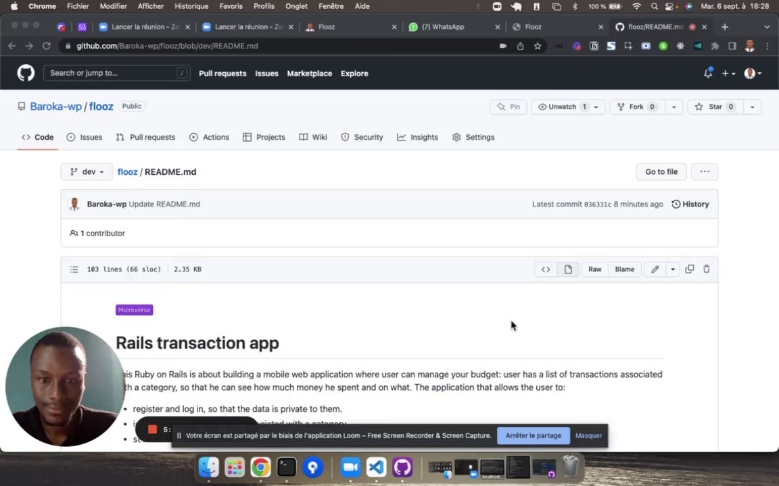
Task: Click the GitHub logo home icon
Action: tap(26, 74)
